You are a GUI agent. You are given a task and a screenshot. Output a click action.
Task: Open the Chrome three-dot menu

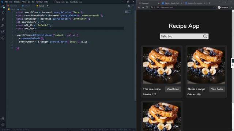pos(231,7)
